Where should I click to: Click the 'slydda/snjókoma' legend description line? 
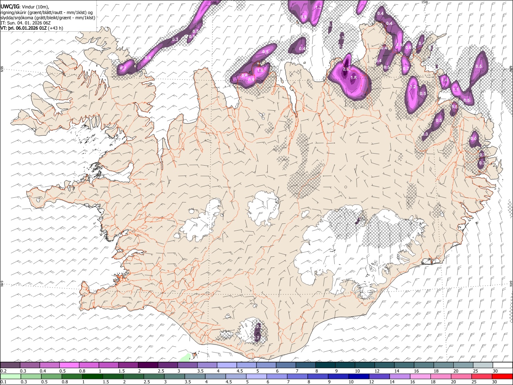point(48,18)
